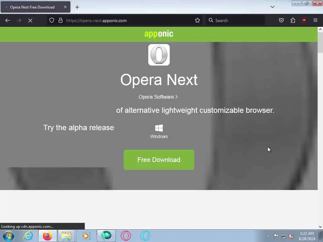Screen dimensions: 323x242
Task: Close the Opera Next Free Download tab
Action: pyautogui.click(x=65, y=7)
